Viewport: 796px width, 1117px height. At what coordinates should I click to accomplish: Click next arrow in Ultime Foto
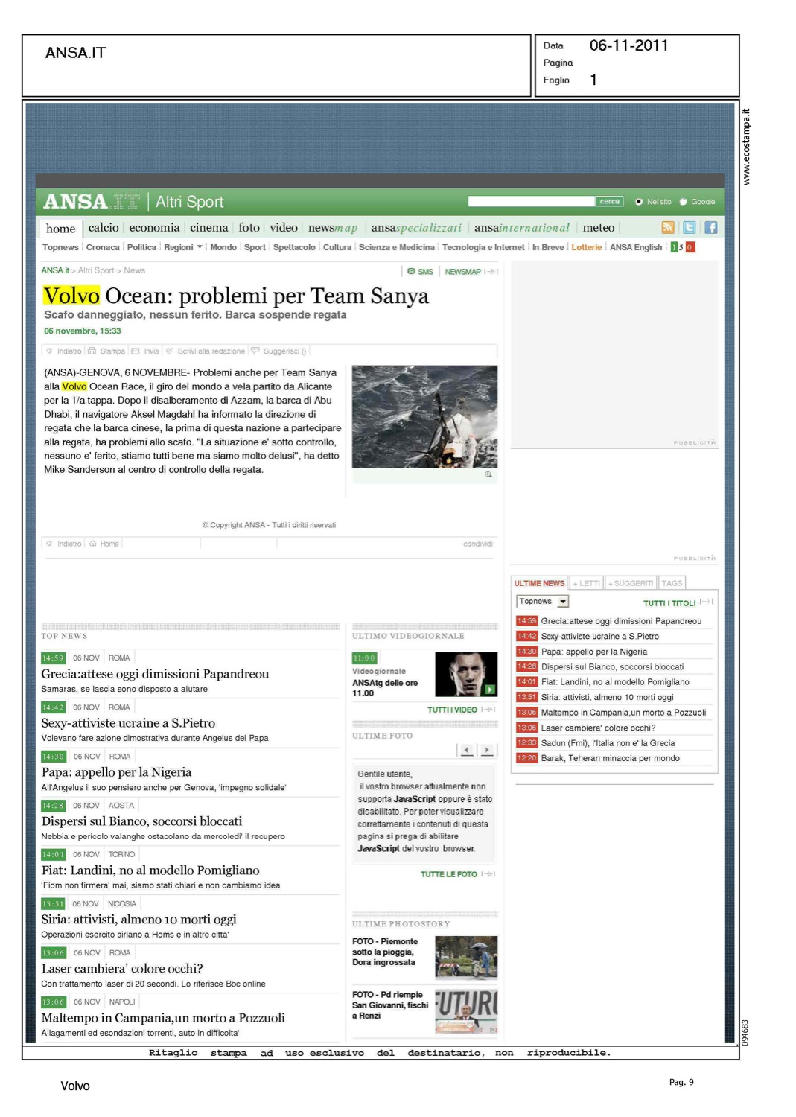tap(487, 750)
